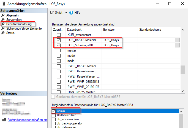Uncheck the LOS_SchulungsDB mapping checkbox

pos(59,45)
